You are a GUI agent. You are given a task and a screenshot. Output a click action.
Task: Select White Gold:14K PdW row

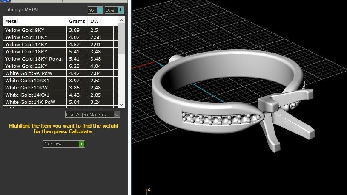pyautogui.click(x=60, y=102)
